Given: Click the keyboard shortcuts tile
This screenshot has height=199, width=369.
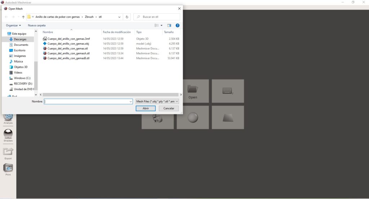Looking at the screenshot, I should [x=228, y=91].
